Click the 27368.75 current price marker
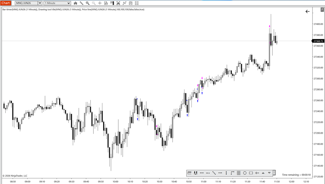 point(318,41)
